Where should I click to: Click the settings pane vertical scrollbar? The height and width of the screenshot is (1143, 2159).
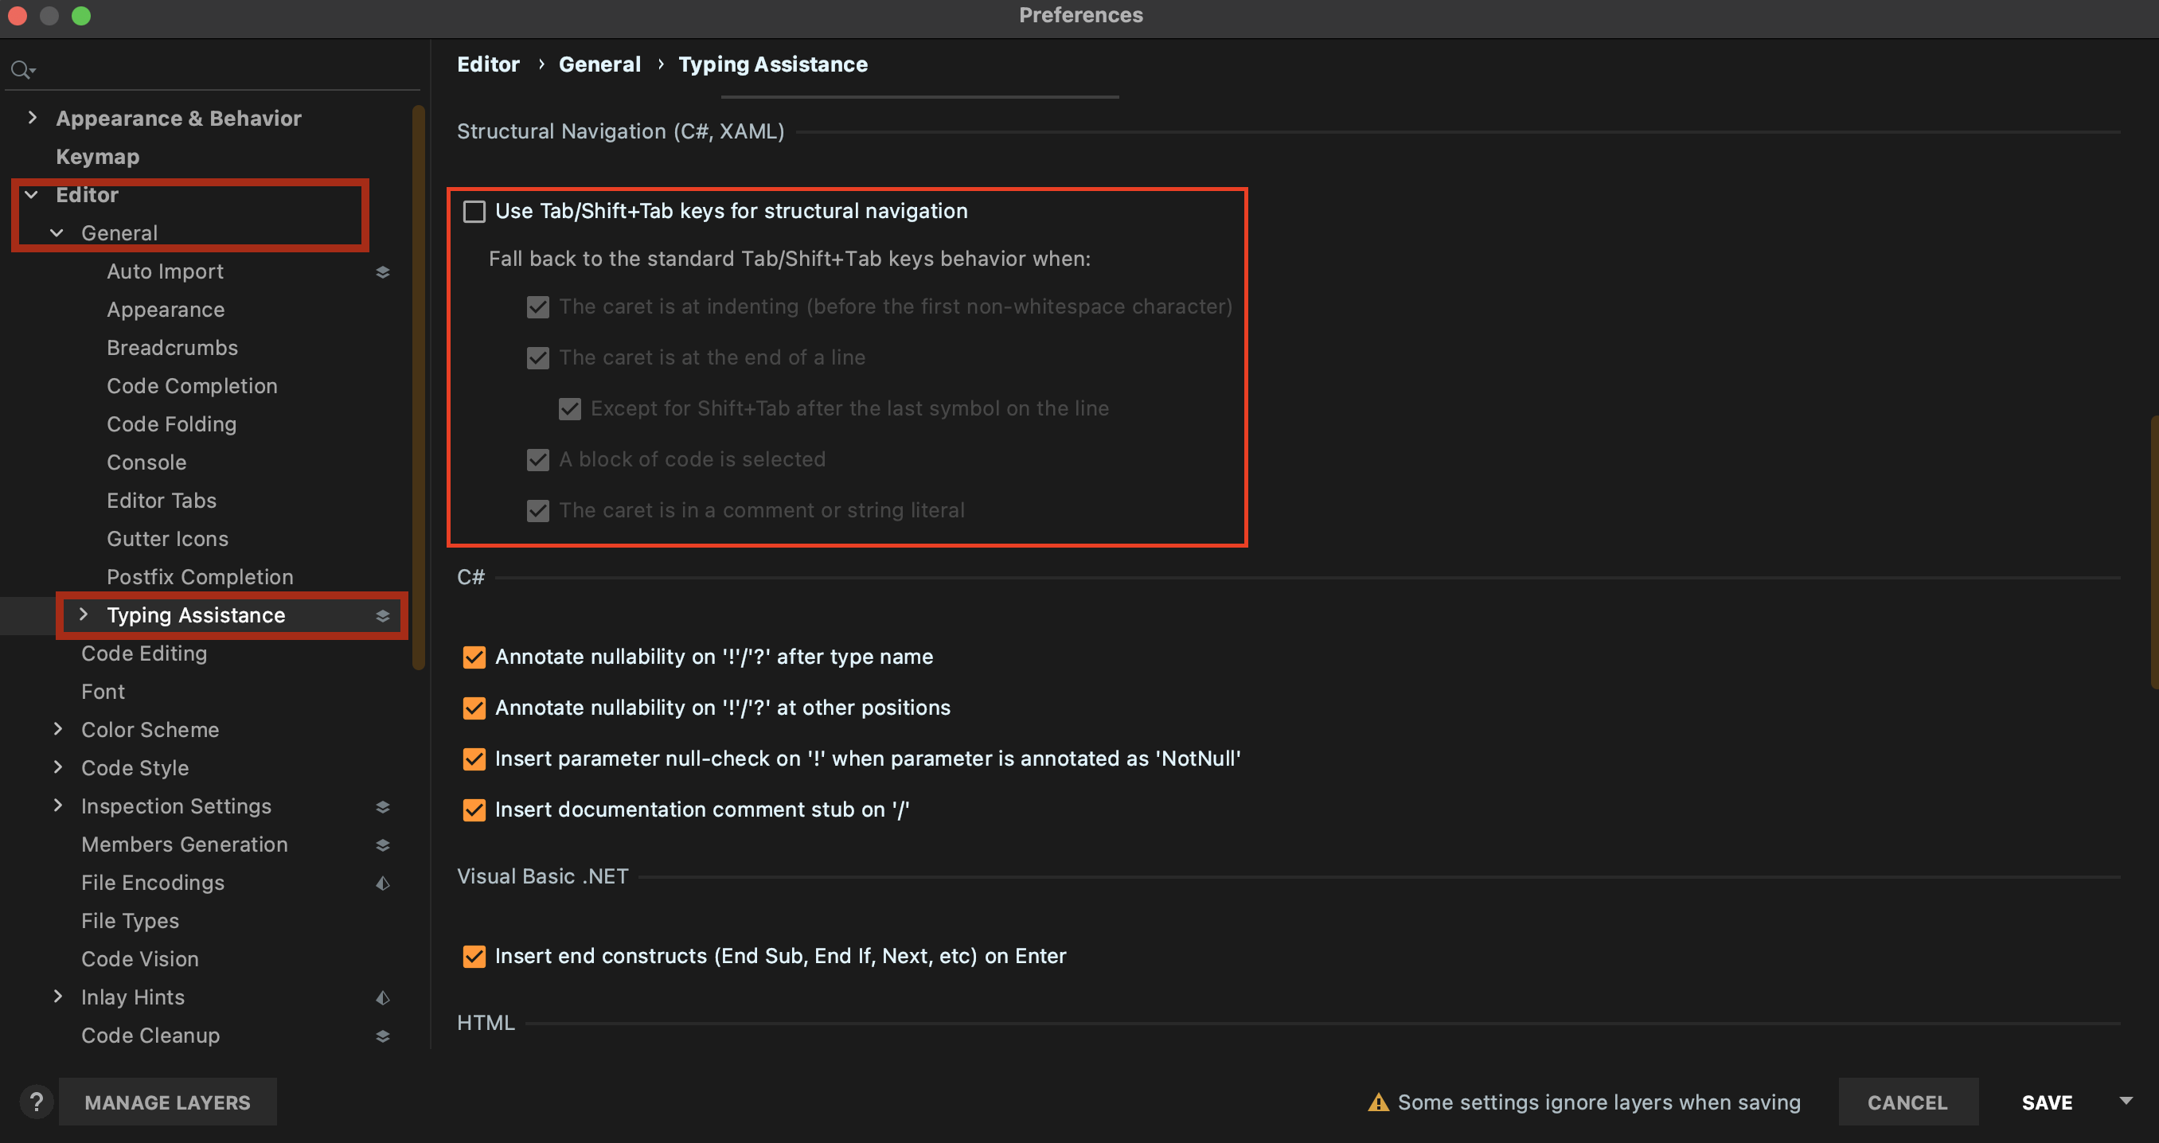click(x=2154, y=553)
